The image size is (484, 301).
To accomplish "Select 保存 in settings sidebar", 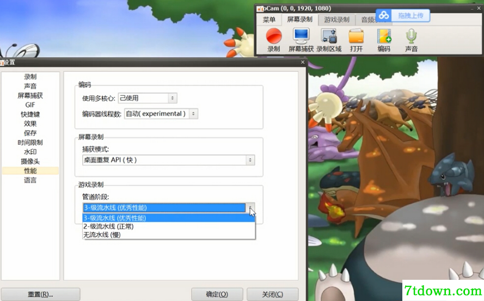I will (x=30, y=133).
